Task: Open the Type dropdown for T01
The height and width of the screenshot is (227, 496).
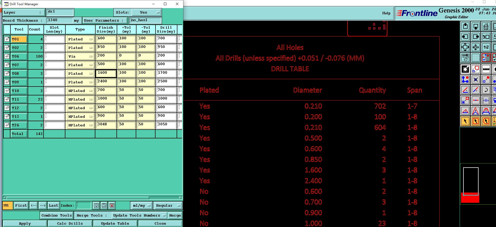Action: (x=80, y=39)
